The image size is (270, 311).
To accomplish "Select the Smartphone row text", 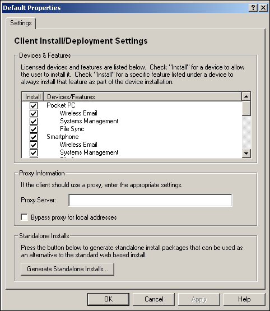I will point(62,137).
